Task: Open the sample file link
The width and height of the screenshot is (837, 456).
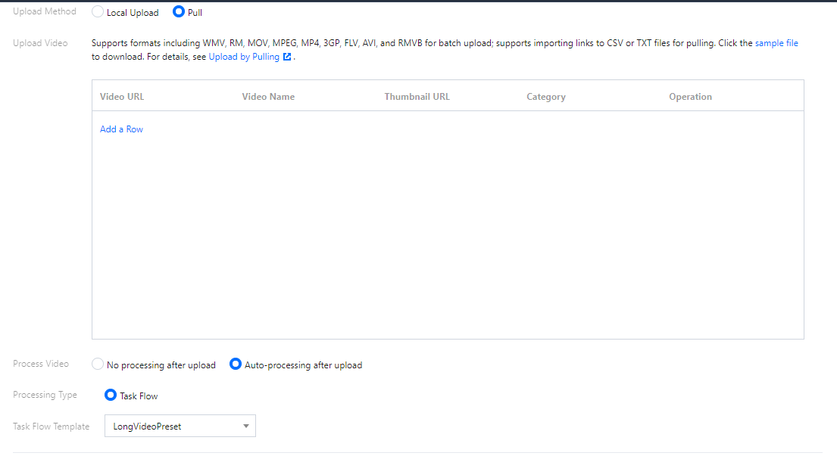Action: click(776, 43)
